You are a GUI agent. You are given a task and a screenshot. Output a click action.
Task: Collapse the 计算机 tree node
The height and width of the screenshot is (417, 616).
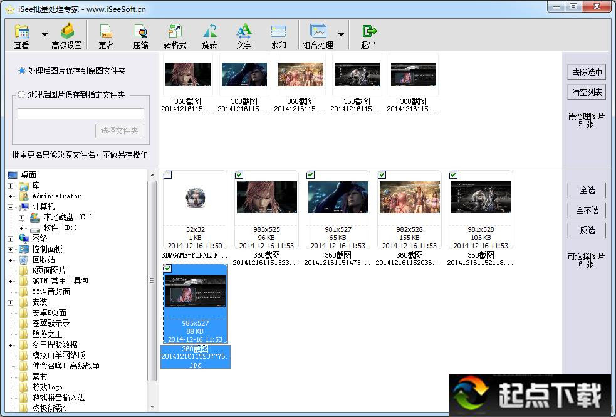point(11,207)
